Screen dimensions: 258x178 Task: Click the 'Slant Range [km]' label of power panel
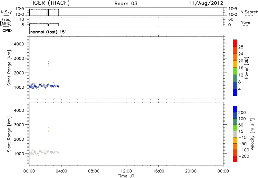(x=9, y=68)
